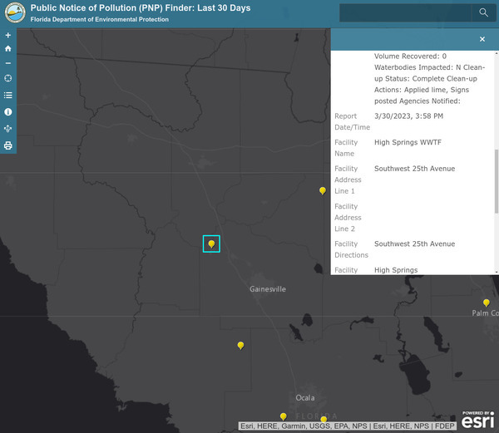Select the yellow pin above Palm Coast
The image size is (499, 433).
(x=487, y=303)
